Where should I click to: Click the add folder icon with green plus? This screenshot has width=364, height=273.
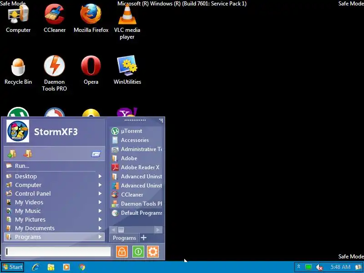pos(12,154)
